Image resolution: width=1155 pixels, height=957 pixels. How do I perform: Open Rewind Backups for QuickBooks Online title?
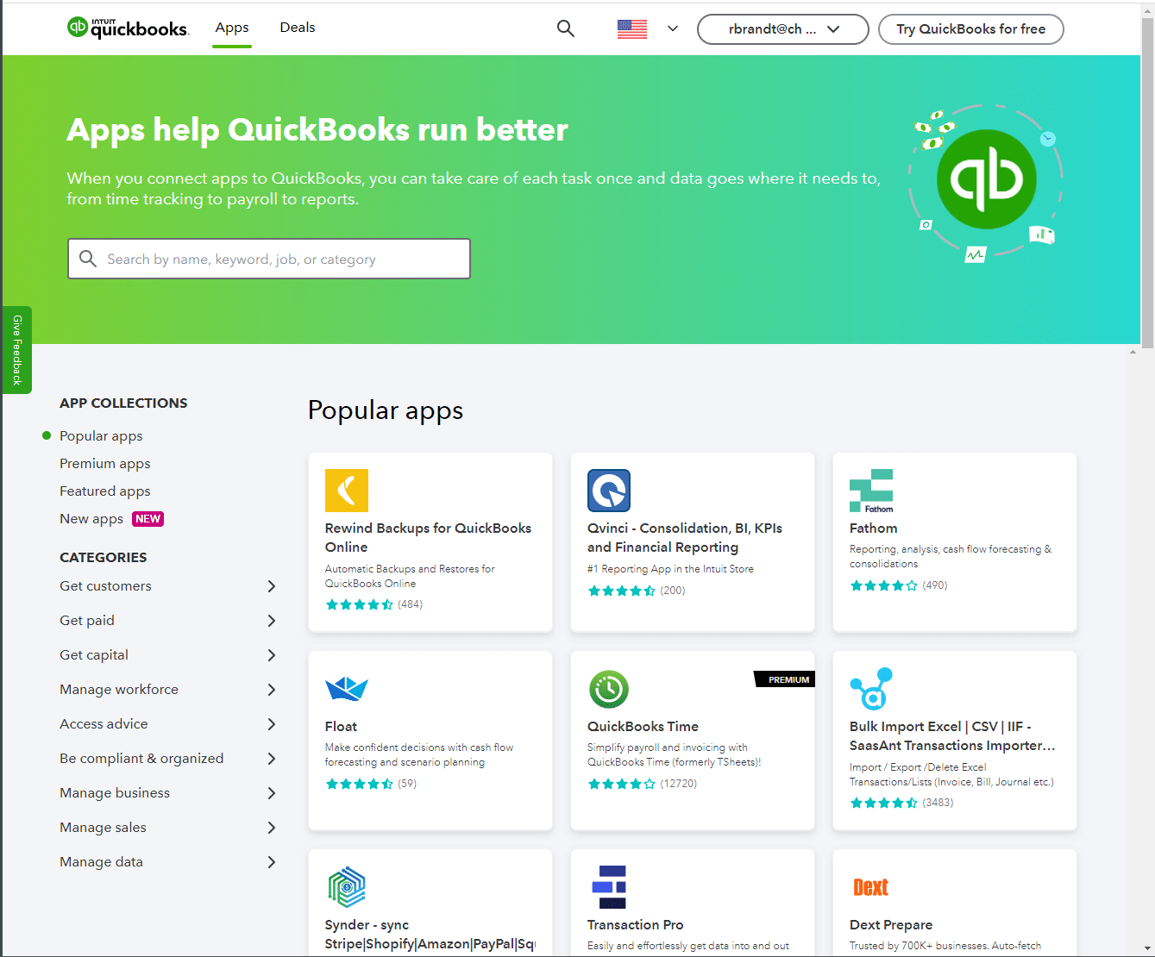428,537
